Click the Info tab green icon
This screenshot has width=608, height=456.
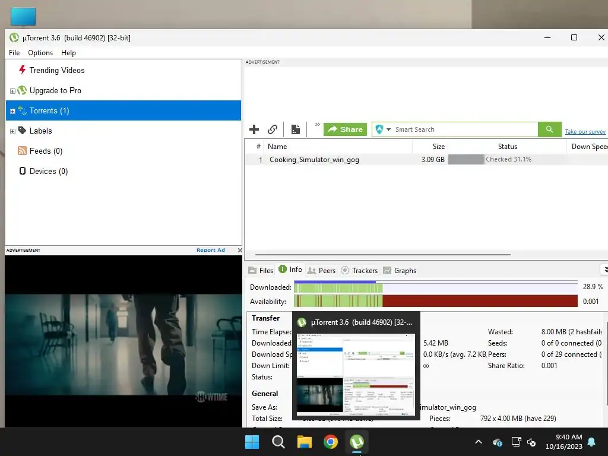(283, 269)
